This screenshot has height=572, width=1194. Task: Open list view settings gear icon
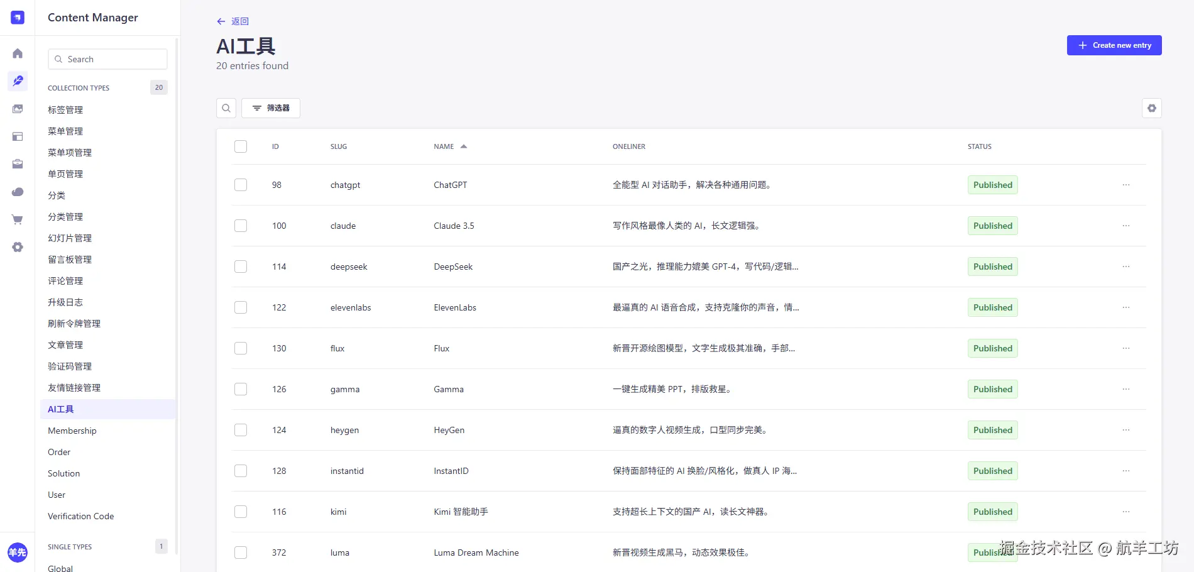(1151, 108)
